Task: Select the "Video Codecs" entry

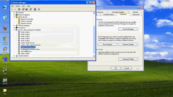Action: [25, 54]
